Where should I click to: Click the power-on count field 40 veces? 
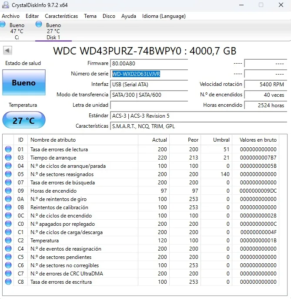point(266,95)
